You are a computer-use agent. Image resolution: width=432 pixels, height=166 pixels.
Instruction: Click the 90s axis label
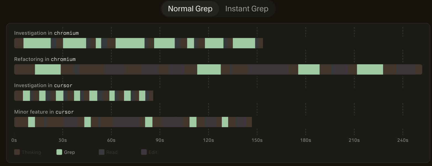pyautogui.click(x=160, y=140)
